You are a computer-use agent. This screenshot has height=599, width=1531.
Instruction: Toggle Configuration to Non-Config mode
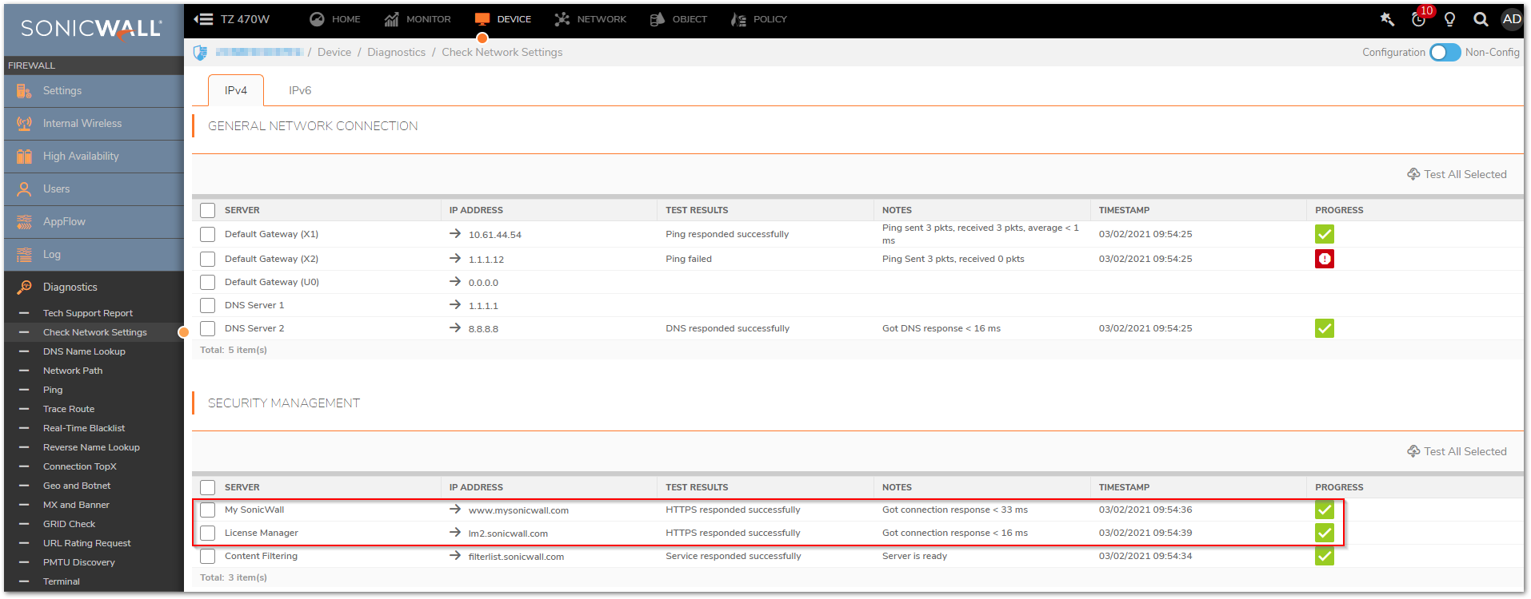pos(1445,53)
